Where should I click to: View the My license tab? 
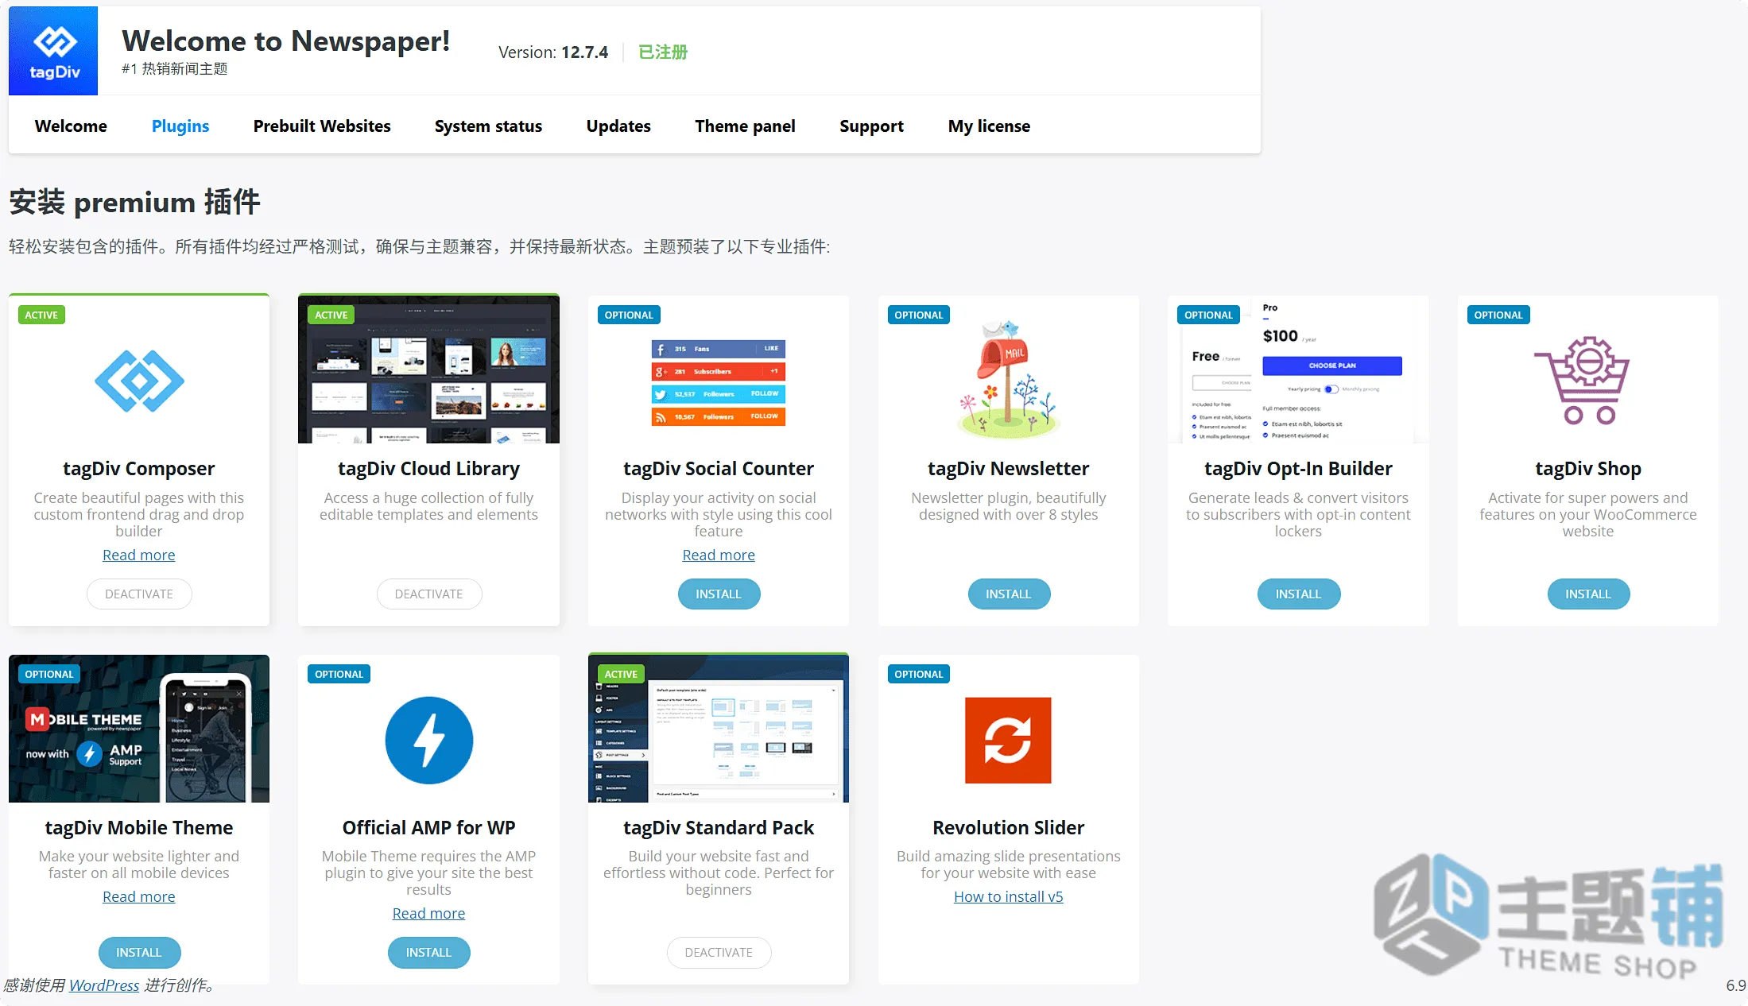989,126
